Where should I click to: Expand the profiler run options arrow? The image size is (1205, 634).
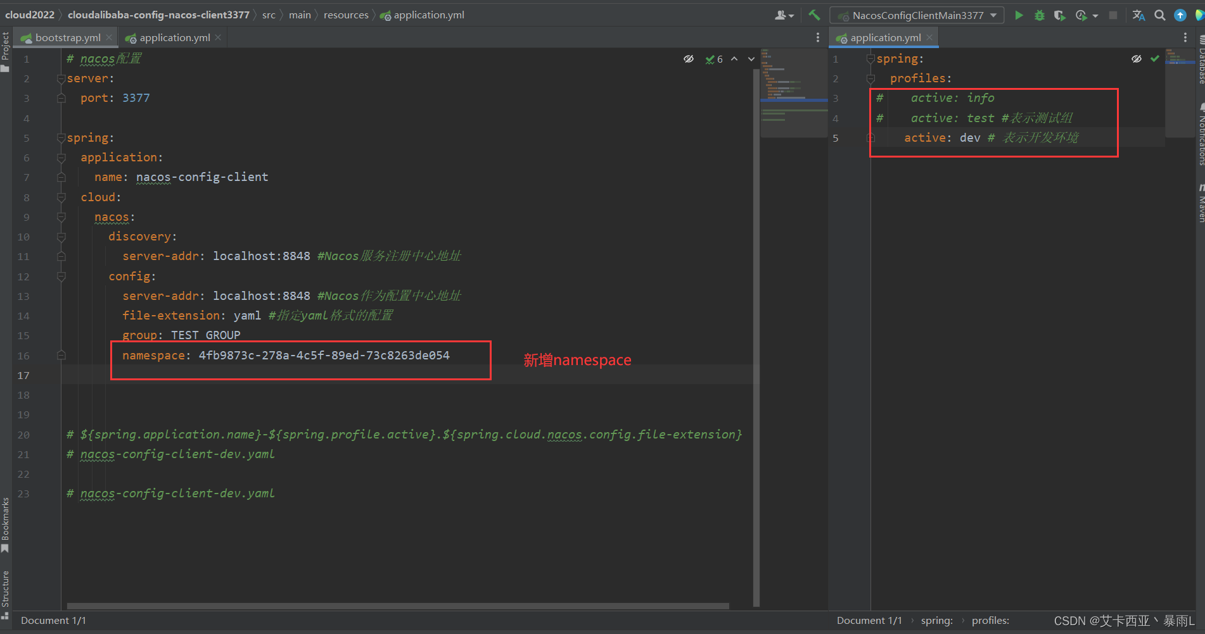pyautogui.click(x=1095, y=16)
